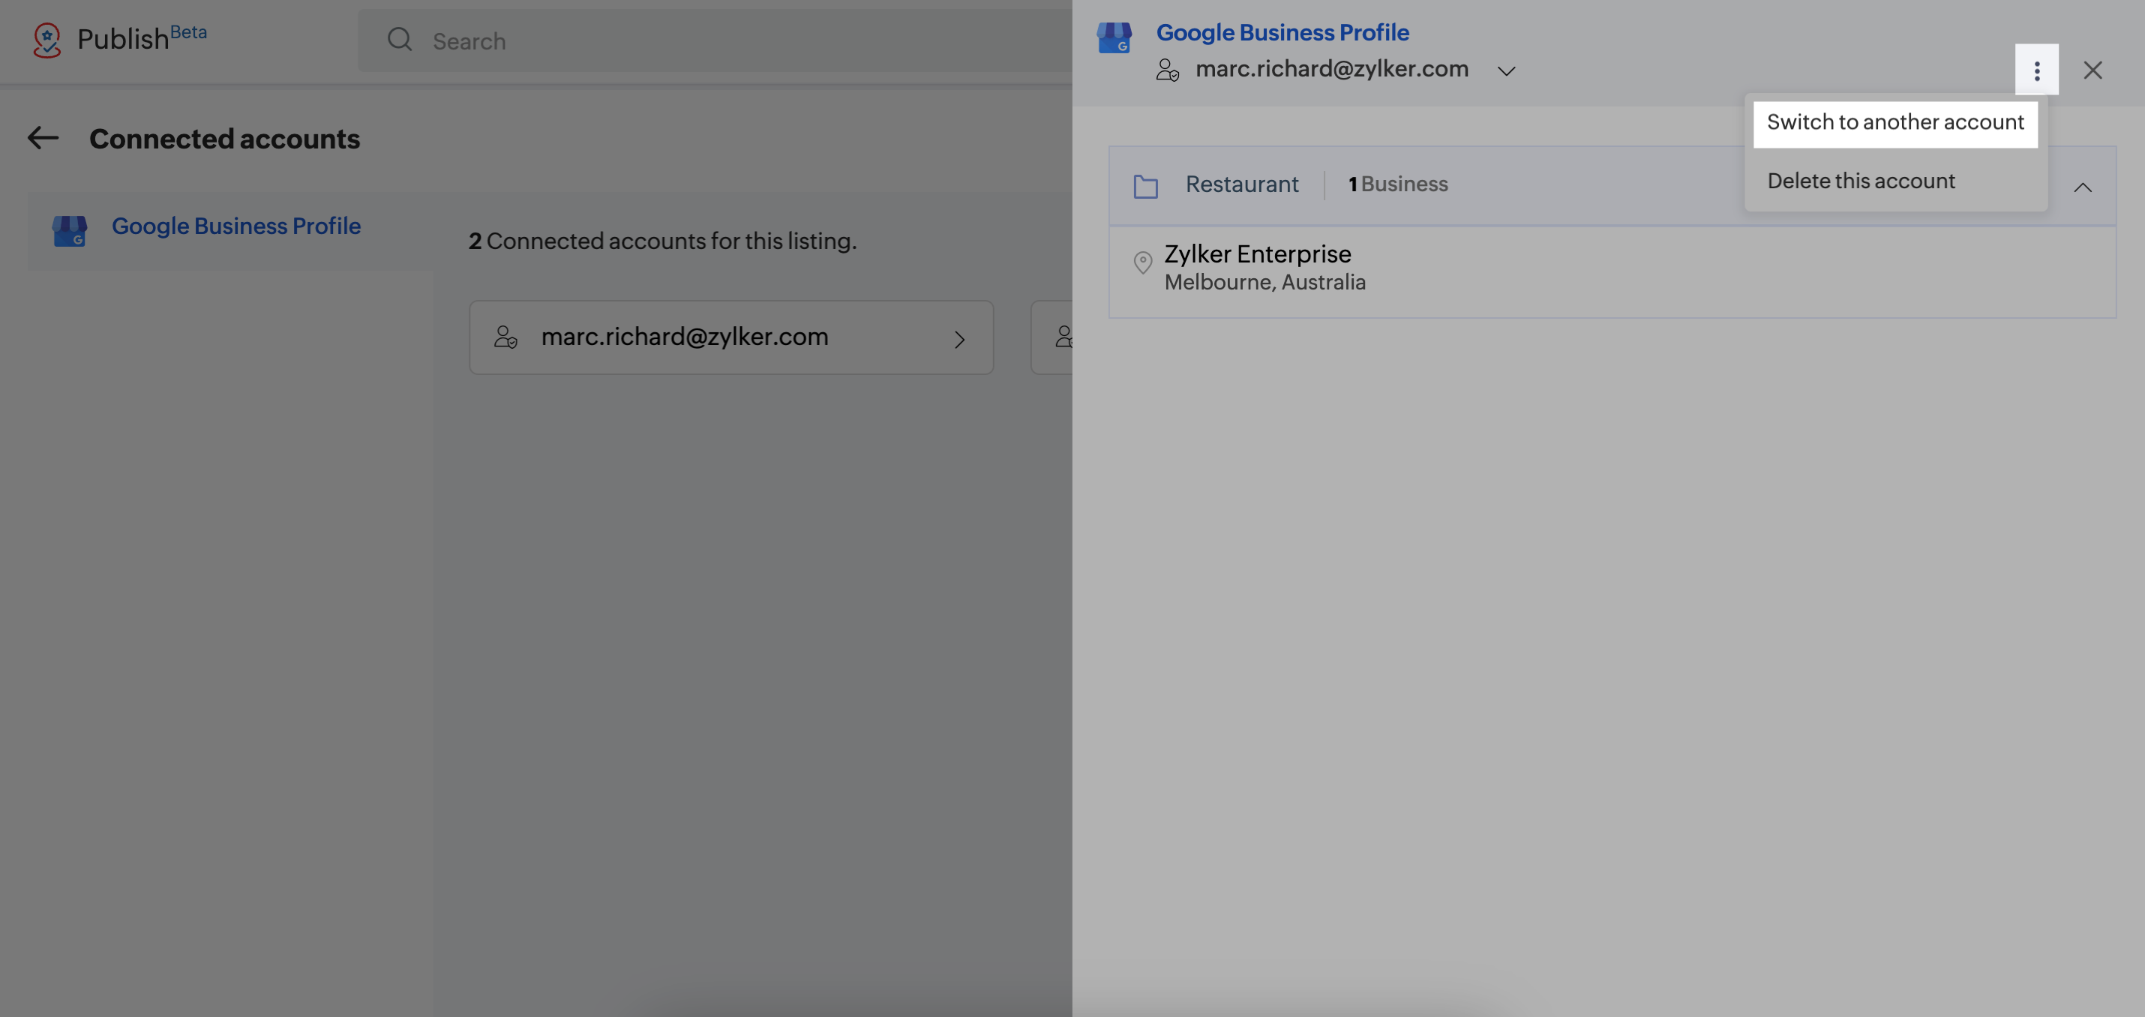The width and height of the screenshot is (2145, 1017).
Task: Click the search magnifier icon
Action: tap(400, 39)
